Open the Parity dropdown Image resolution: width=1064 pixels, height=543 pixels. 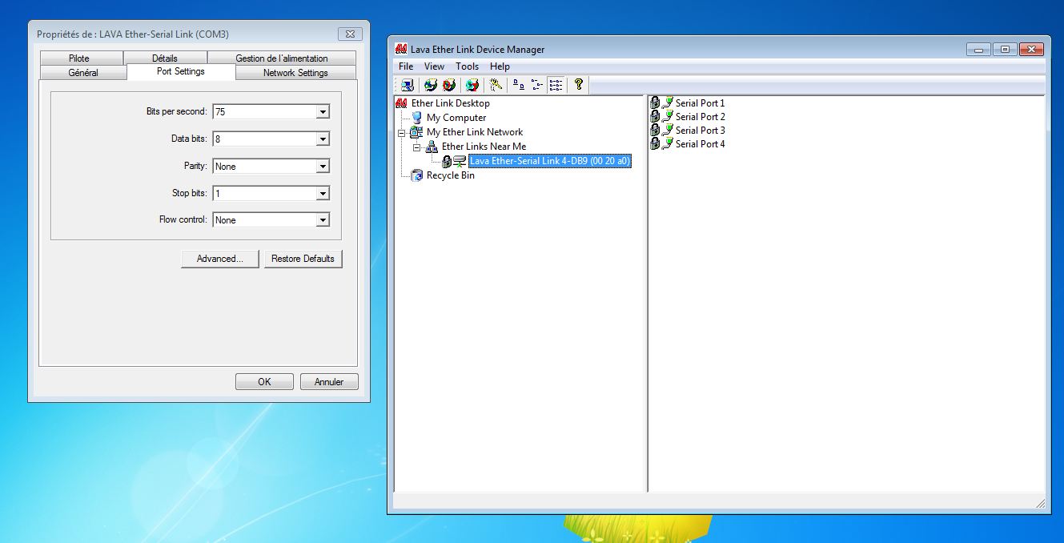tap(323, 167)
